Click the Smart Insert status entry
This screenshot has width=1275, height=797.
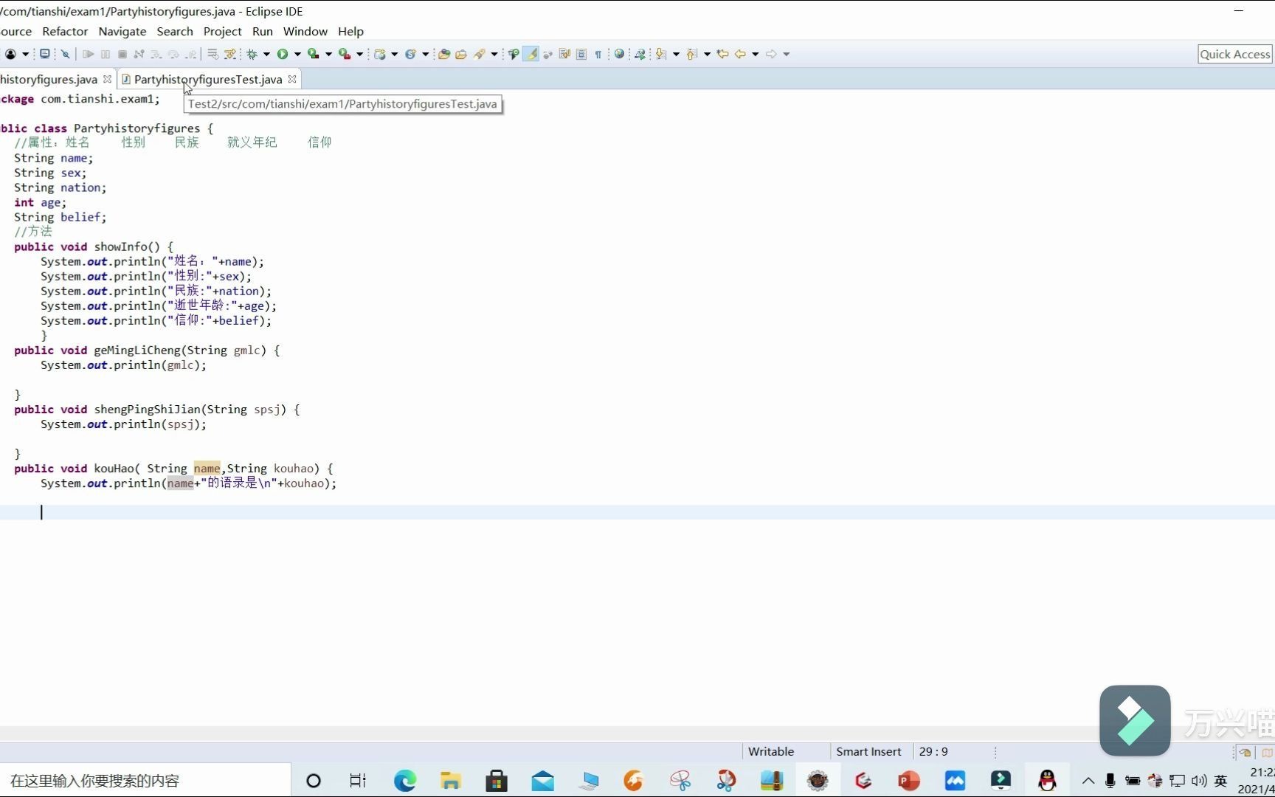(x=868, y=751)
